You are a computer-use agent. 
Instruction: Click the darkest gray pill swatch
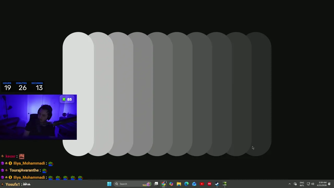262,94
